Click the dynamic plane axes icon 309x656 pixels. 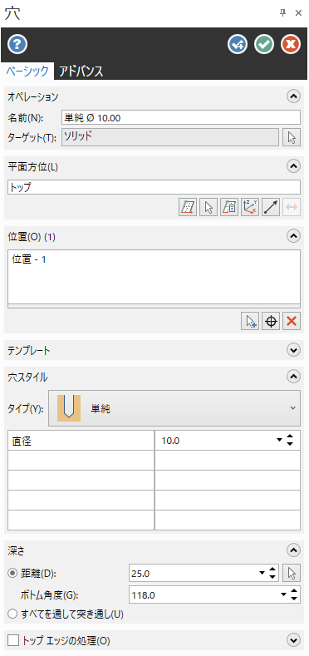click(x=250, y=208)
